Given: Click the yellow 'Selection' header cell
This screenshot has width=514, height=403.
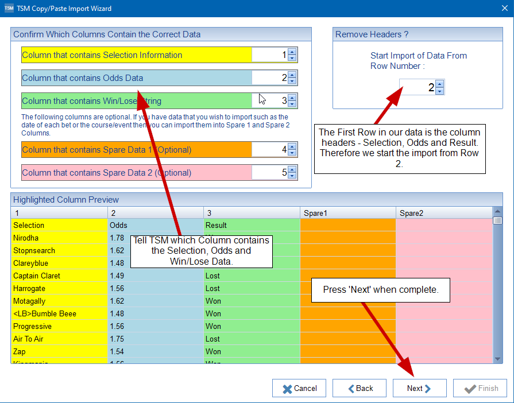Looking at the screenshot, I should point(59,225).
